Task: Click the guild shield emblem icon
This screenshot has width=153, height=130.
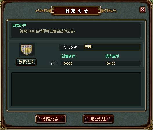Action: coord(27,50)
